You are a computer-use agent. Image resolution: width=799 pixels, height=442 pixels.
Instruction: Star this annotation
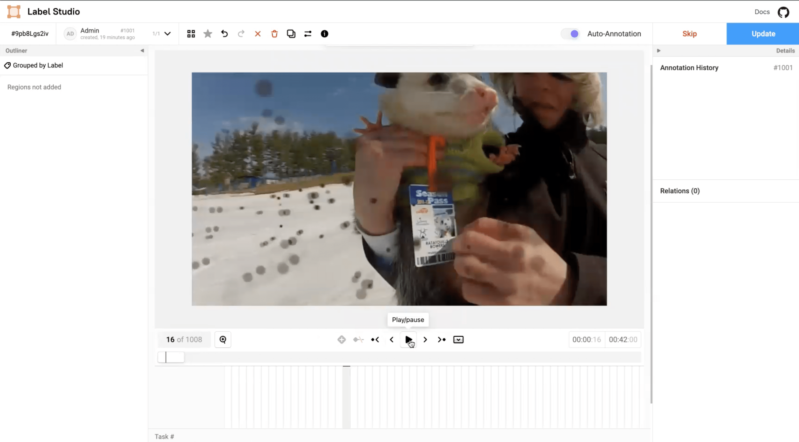(x=208, y=34)
